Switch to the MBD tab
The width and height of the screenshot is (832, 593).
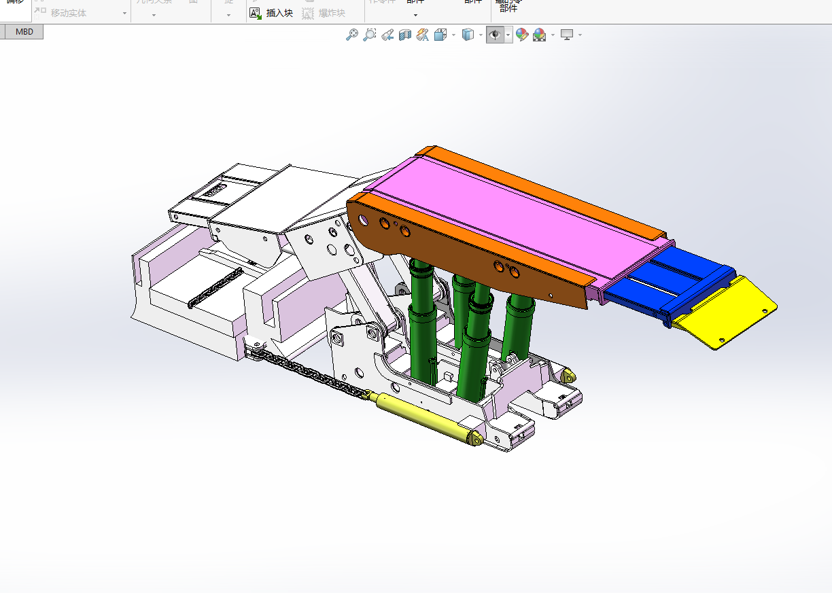point(24,31)
